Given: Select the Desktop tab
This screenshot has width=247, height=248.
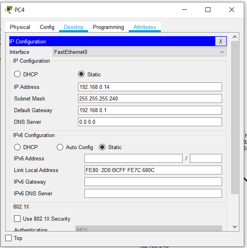Looking at the screenshot, I should [x=74, y=27].
